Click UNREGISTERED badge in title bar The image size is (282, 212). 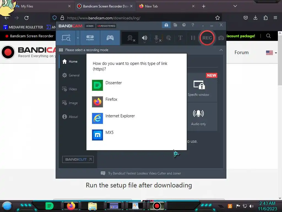106,26
